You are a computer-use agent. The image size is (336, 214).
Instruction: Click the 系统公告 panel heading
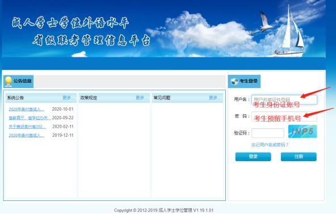tap(15, 98)
